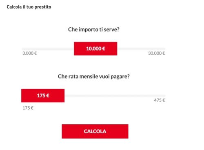Click the word "prestito" in the page title
The width and height of the screenshot is (204, 150).
point(43,7)
